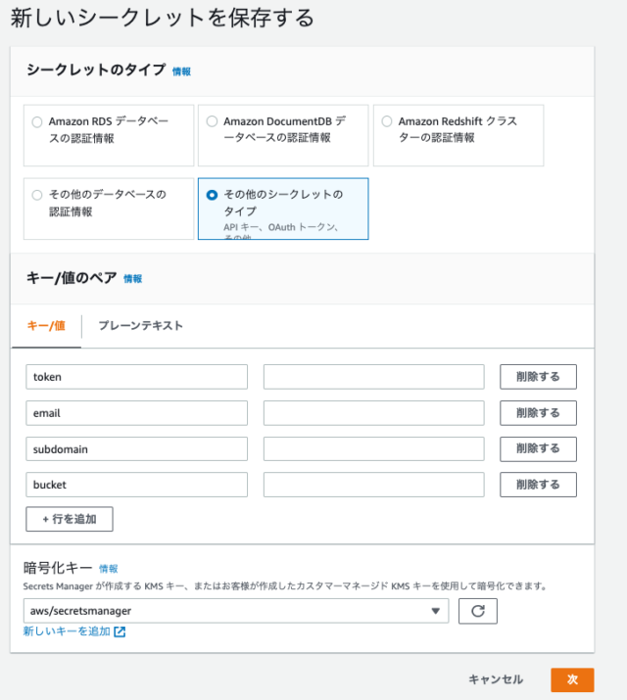Open the aws/secretsmanager encryption key dropdown
Screen dimensions: 627x700
(236, 611)
